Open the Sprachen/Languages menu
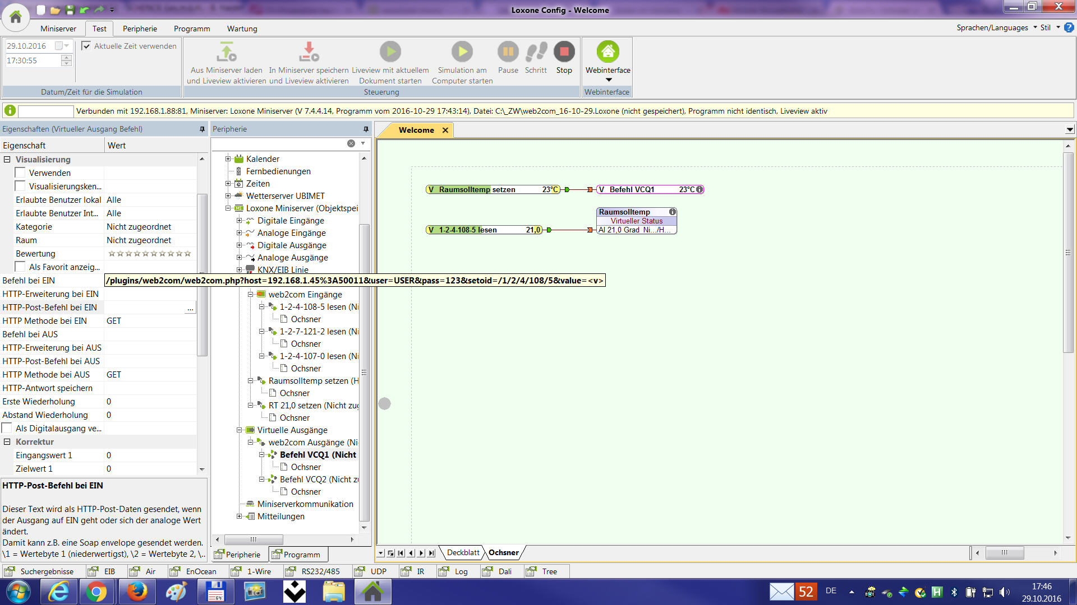Viewport: 1077px width, 605px height. click(996, 27)
